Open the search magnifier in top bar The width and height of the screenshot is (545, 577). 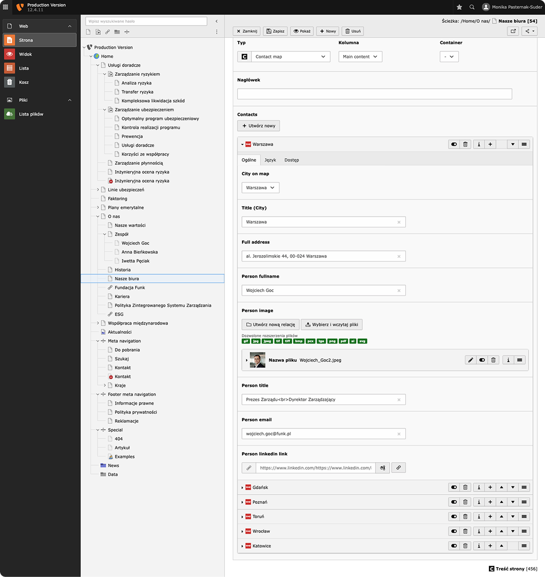click(x=472, y=7)
